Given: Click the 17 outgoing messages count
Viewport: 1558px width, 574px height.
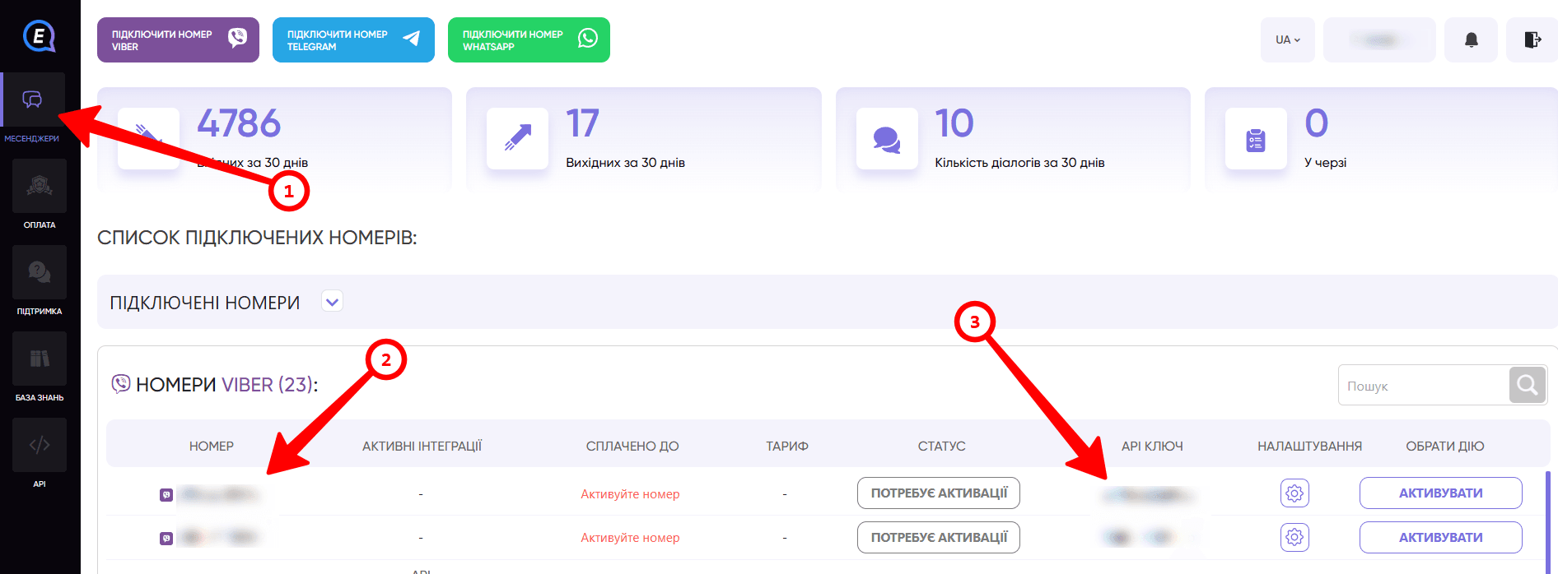Looking at the screenshot, I should (583, 123).
